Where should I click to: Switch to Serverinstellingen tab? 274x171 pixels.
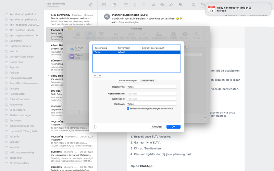[x=128, y=81]
